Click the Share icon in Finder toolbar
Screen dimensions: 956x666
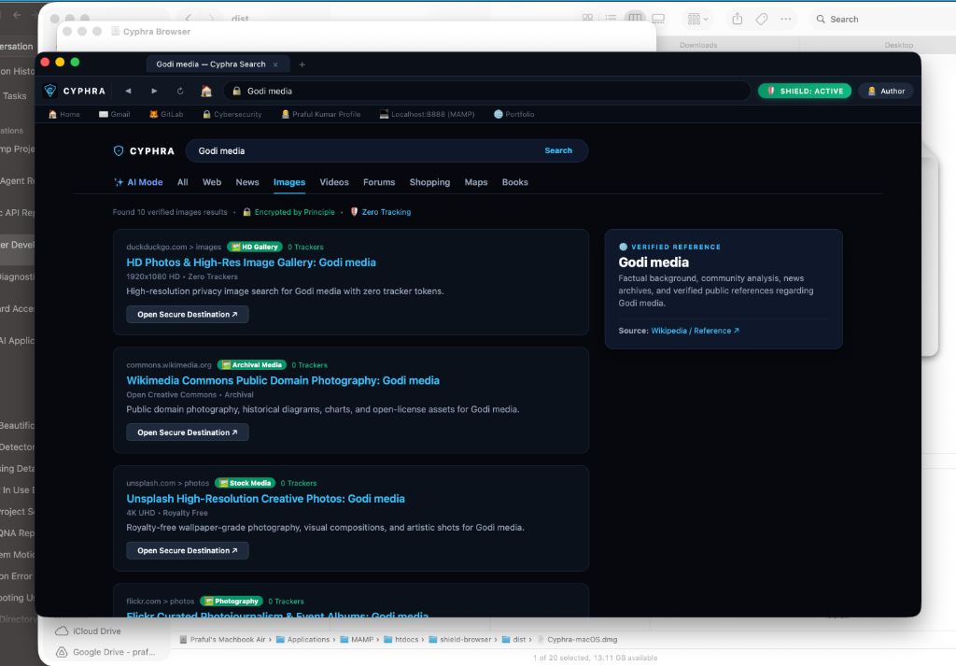(x=738, y=19)
